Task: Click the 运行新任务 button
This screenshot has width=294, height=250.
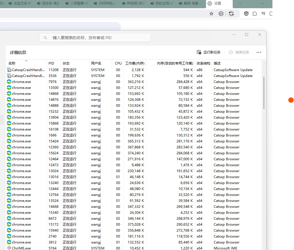Action: (x=209, y=52)
